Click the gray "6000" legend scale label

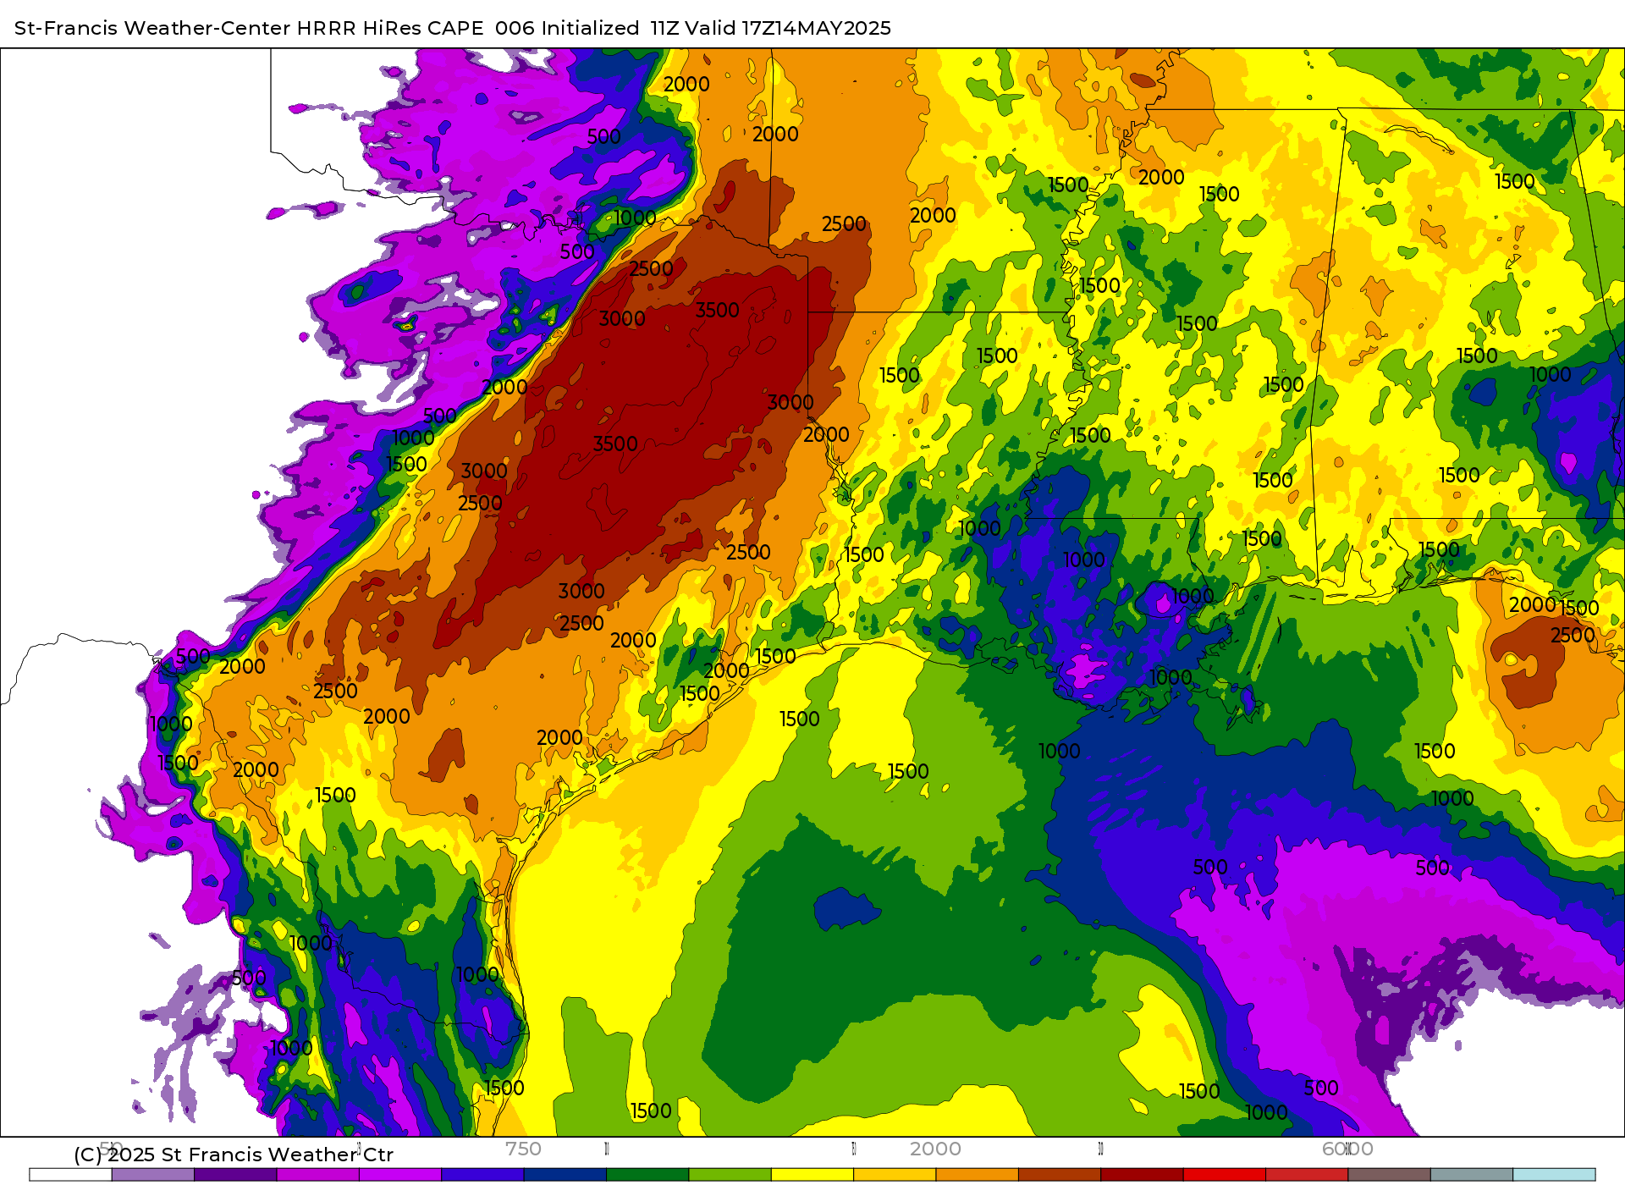click(1347, 1149)
